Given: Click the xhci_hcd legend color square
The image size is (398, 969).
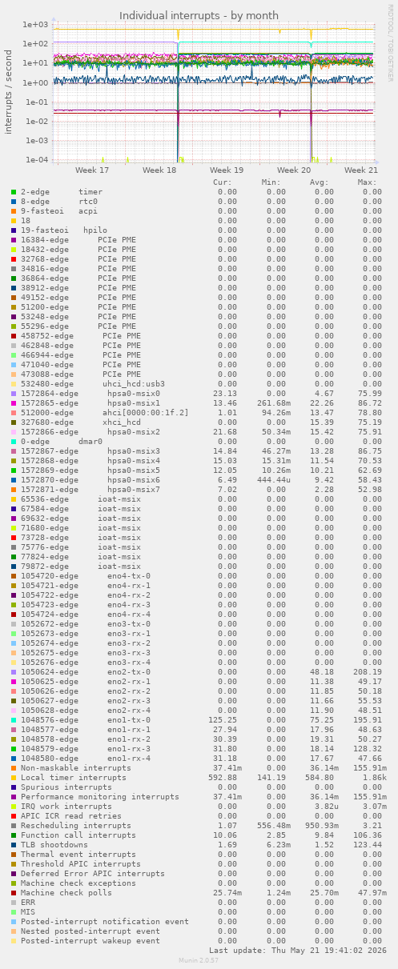Looking at the screenshot, I should pos(14,422).
